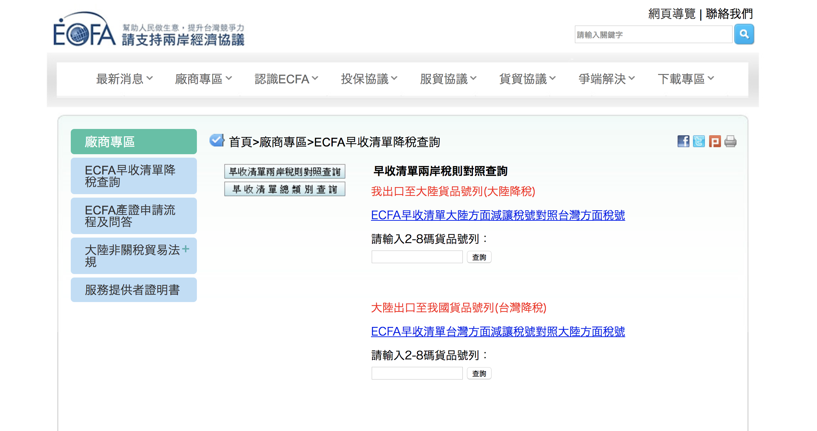This screenshot has height=431, width=817.
Task: Click the ECFA logo
Action: (x=84, y=31)
